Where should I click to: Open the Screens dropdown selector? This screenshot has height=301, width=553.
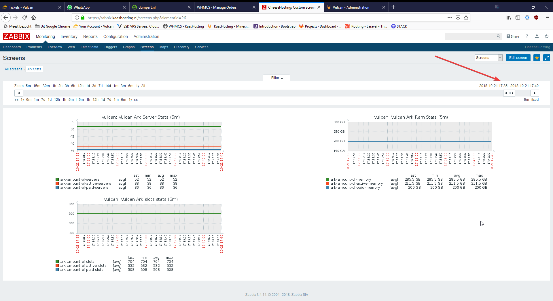[x=488, y=58]
